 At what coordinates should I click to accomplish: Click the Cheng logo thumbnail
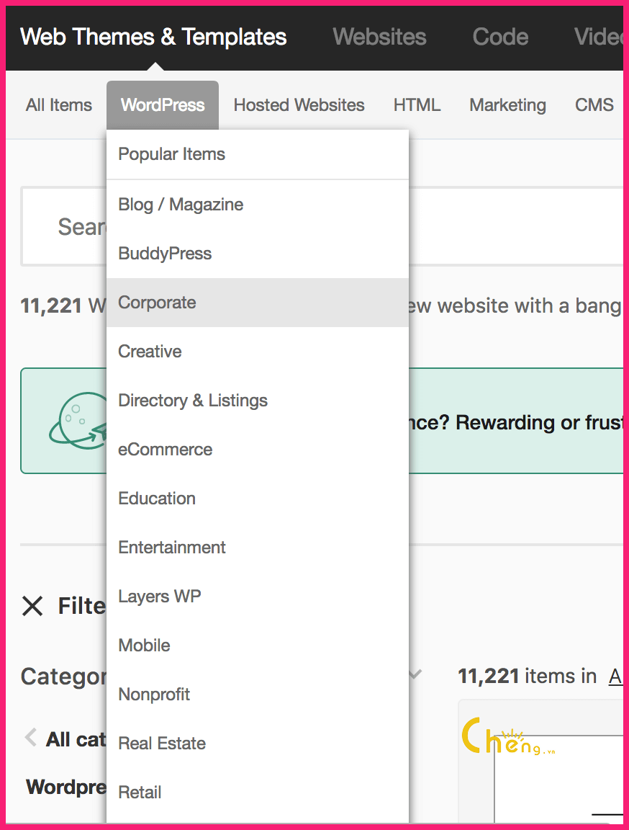click(x=508, y=736)
